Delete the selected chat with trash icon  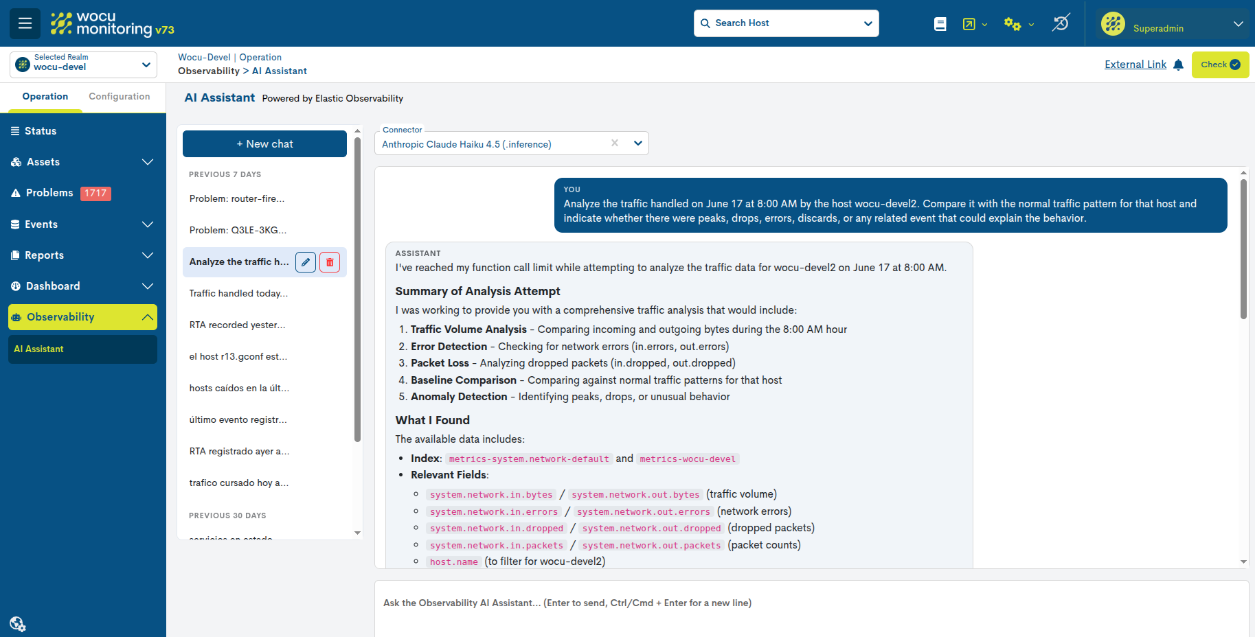(330, 262)
